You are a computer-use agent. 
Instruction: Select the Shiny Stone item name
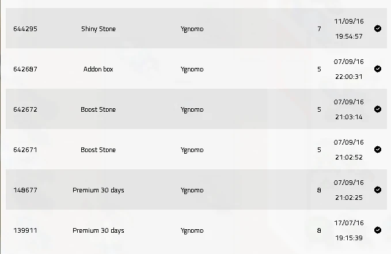98,29
